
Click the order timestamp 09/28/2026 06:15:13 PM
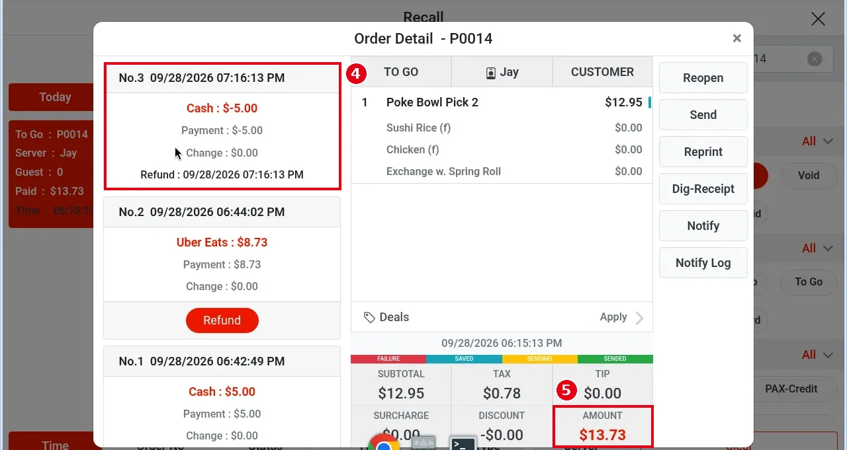[x=502, y=344]
